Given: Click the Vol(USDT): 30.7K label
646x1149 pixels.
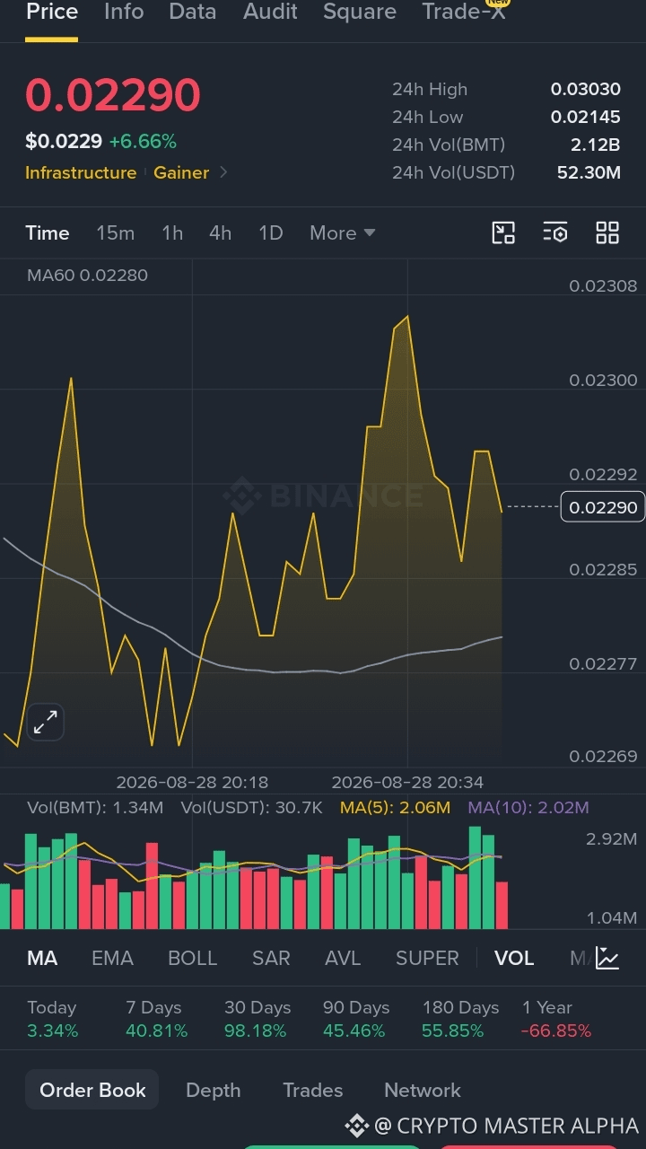Looking at the screenshot, I should click(251, 807).
